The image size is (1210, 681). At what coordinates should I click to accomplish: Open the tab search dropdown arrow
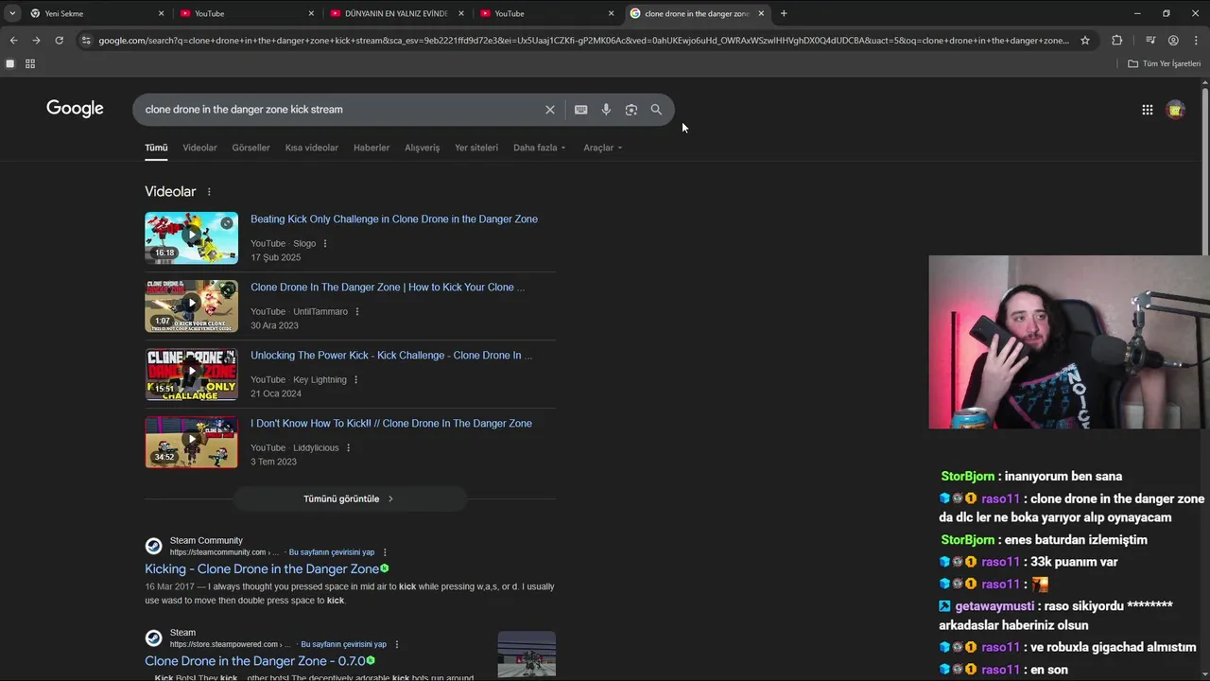[12, 13]
